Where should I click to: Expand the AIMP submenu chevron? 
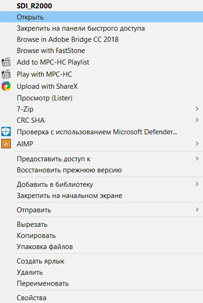[197, 144]
